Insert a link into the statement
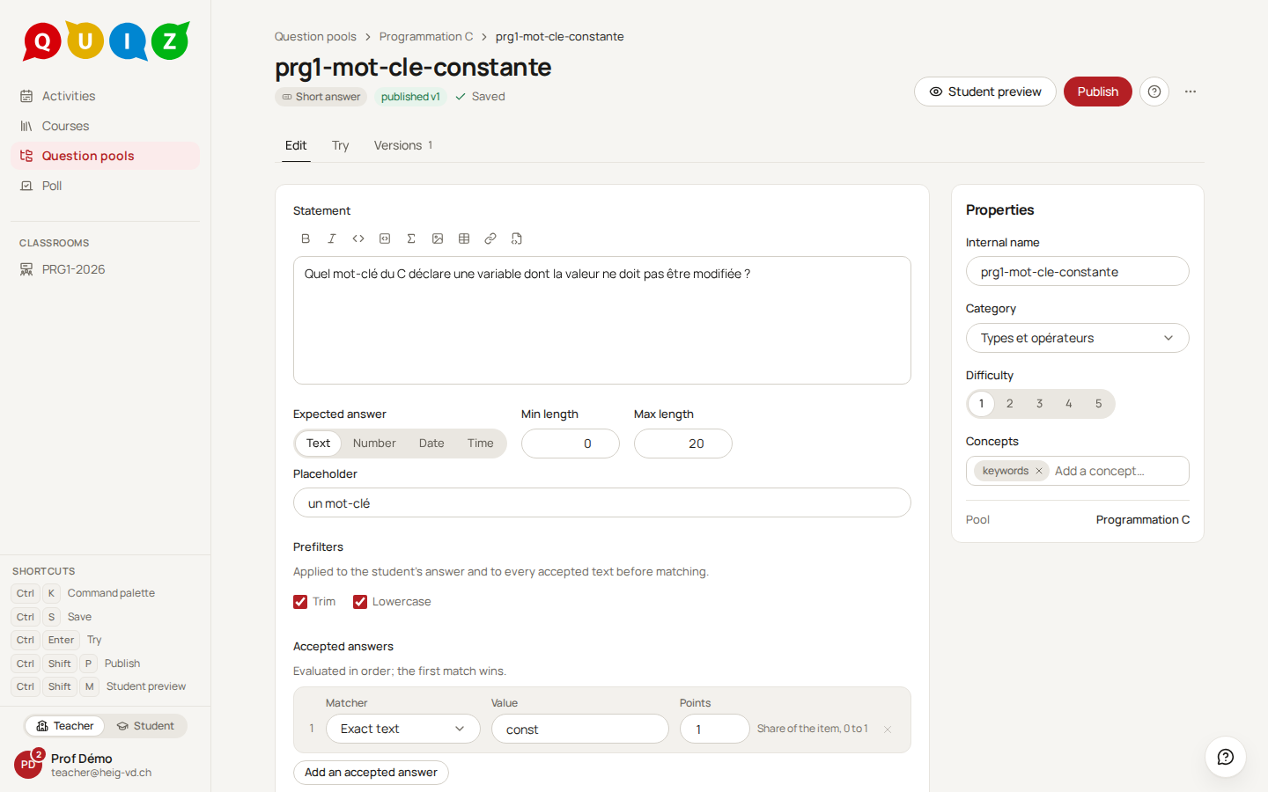 click(x=490, y=238)
